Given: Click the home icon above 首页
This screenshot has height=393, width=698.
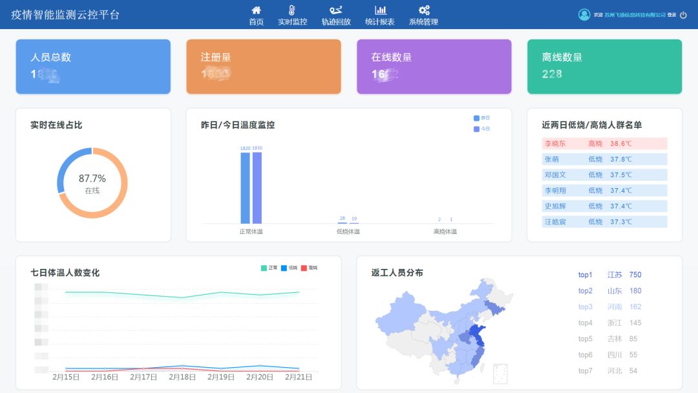Looking at the screenshot, I should (x=256, y=10).
